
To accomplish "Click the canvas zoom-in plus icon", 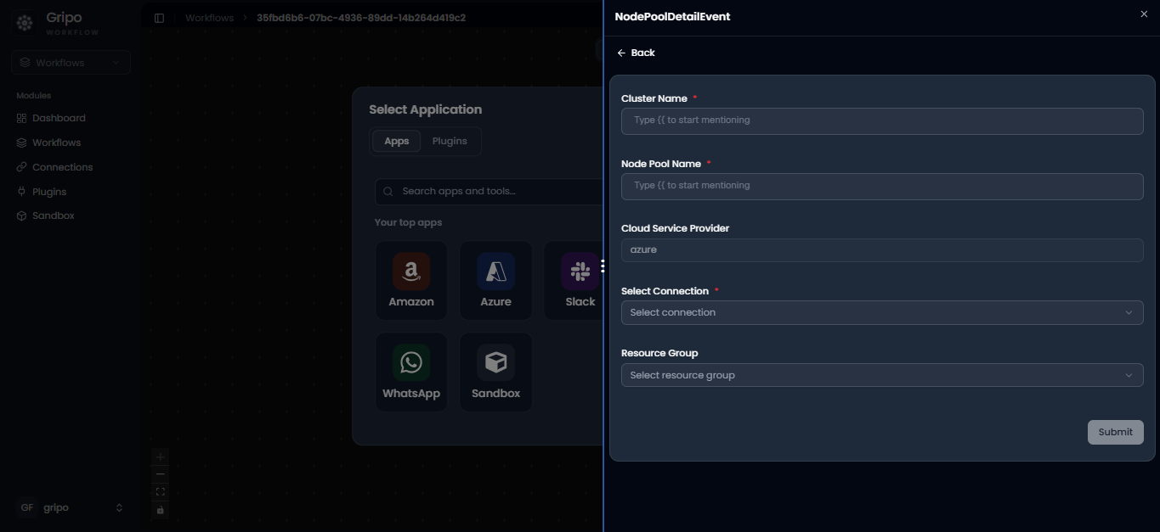I will (161, 456).
